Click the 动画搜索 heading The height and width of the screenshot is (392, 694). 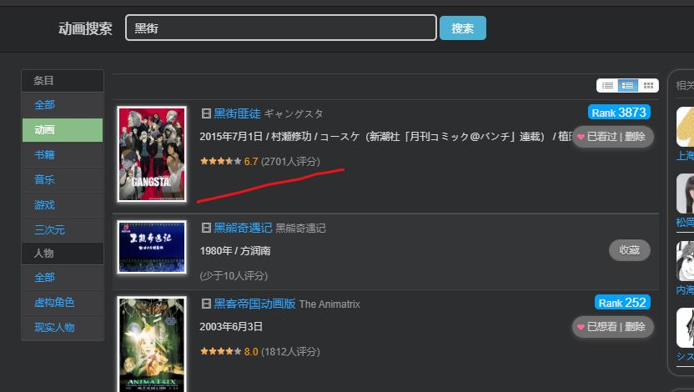pos(85,28)
